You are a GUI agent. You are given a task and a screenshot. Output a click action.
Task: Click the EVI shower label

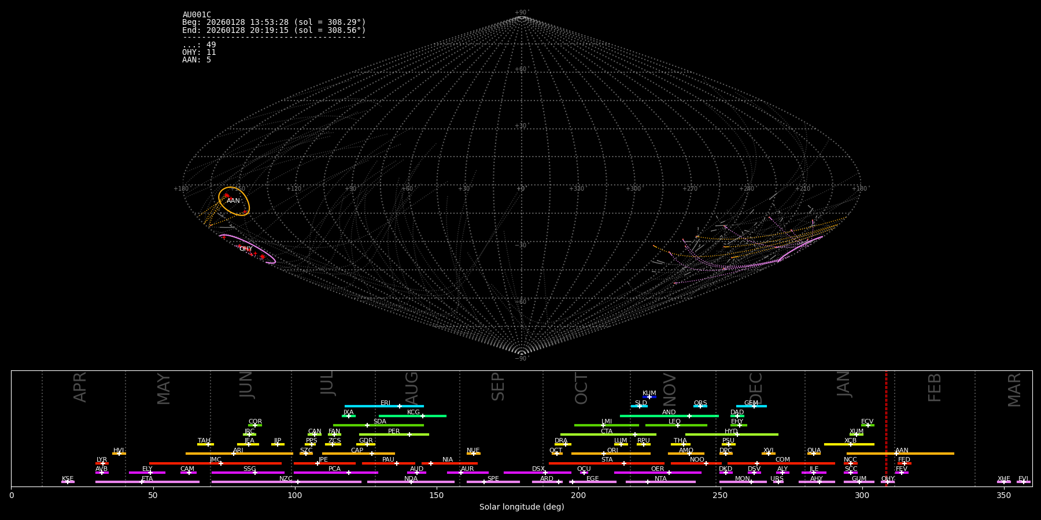pos(1023,479)
